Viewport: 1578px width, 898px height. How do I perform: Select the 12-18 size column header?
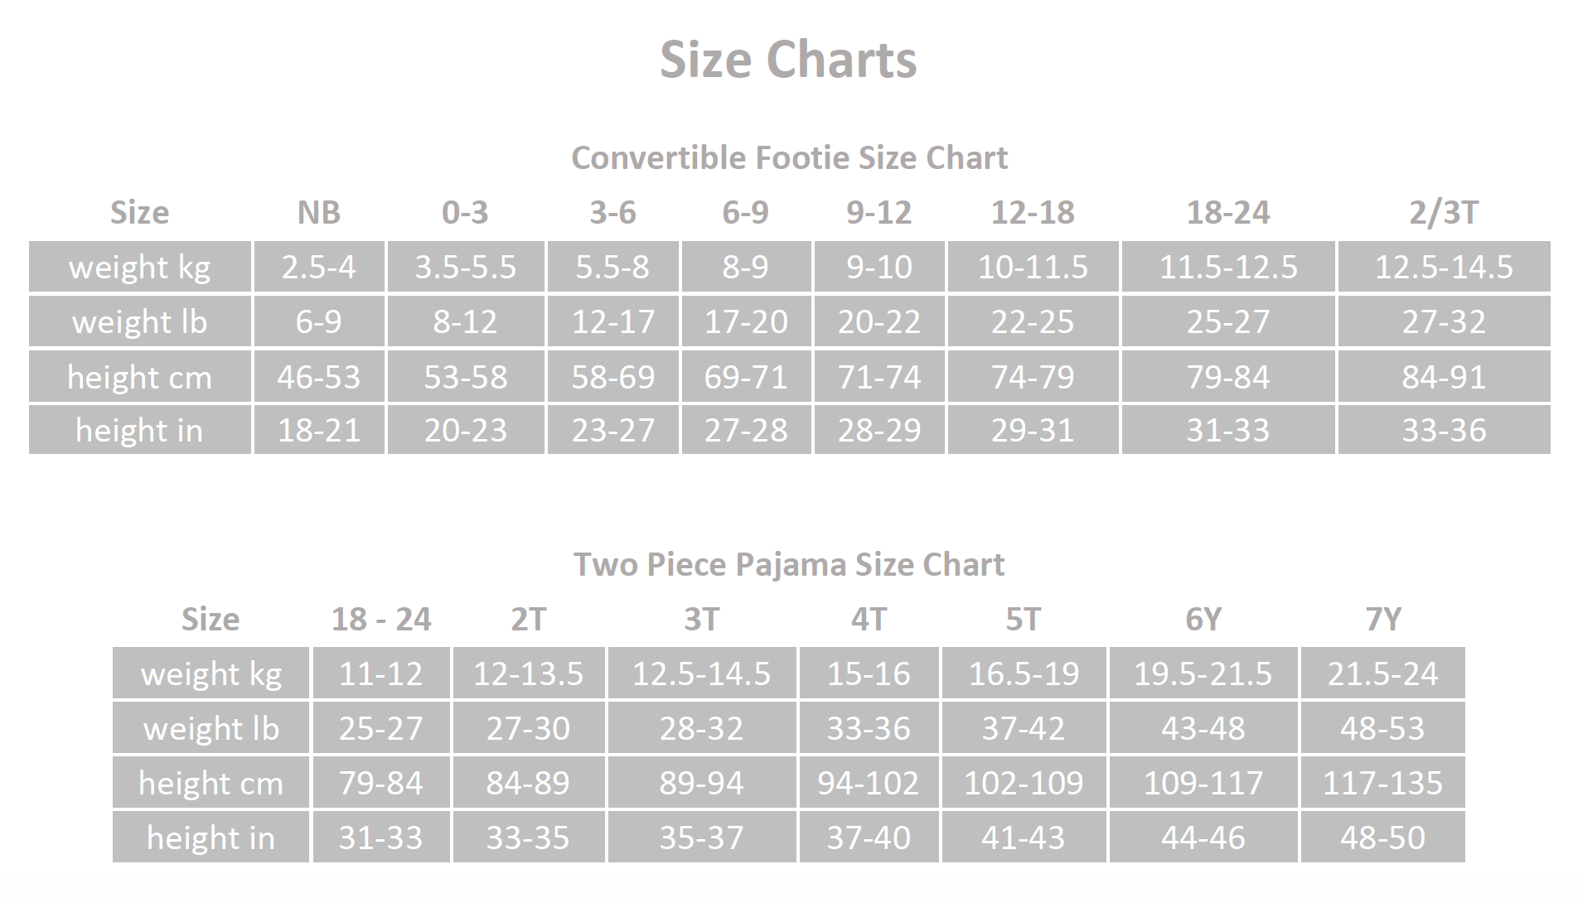point(1033,213)
